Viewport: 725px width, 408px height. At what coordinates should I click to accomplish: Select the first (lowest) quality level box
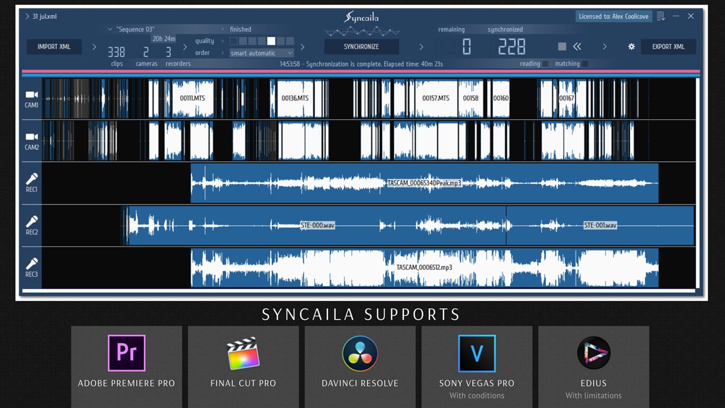point(233,41)
